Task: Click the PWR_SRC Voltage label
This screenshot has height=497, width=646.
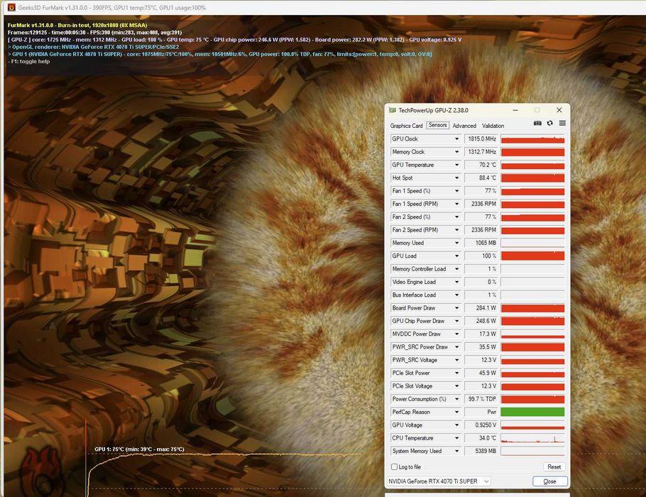Action: 415,360
